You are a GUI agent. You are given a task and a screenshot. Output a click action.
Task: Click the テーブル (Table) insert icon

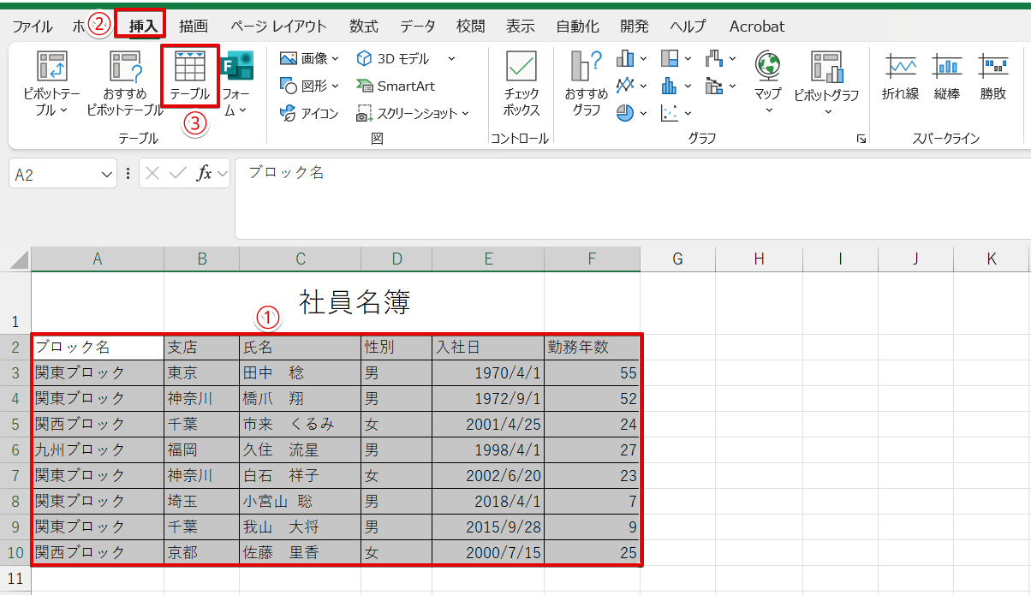[x=189, y=75]
